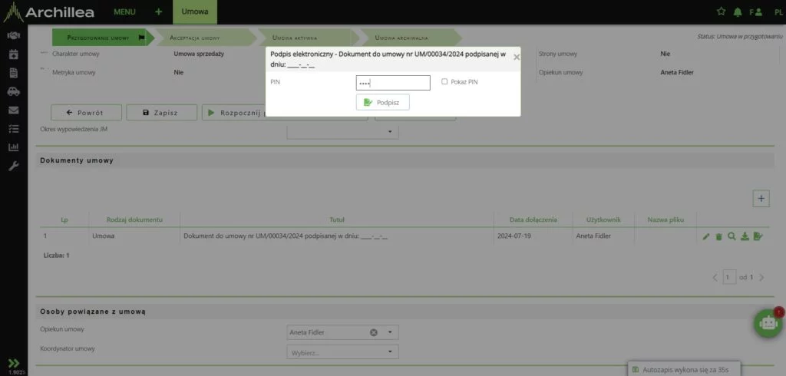Enable the Pokaż PIN checkbox
This screenshot has width=786, height=376.
pos(445,81)
